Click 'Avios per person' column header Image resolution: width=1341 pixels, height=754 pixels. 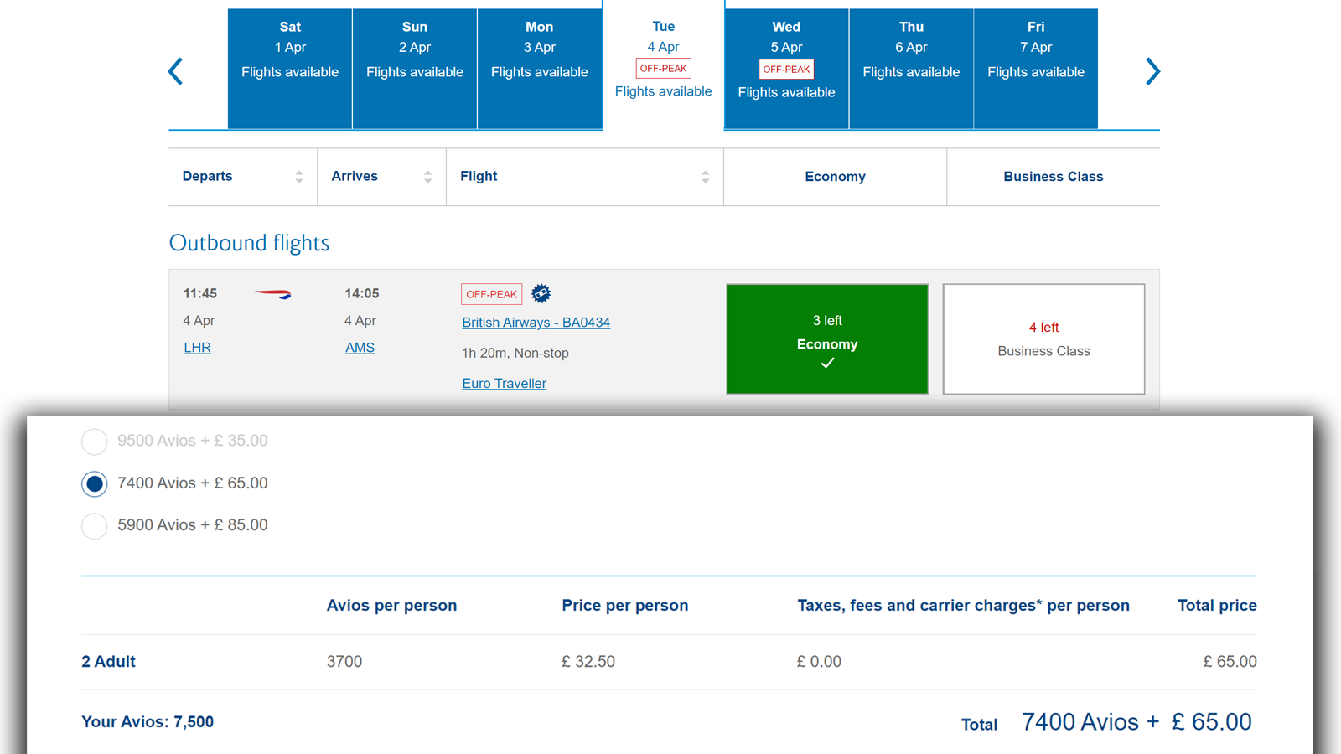coord(391,606)
